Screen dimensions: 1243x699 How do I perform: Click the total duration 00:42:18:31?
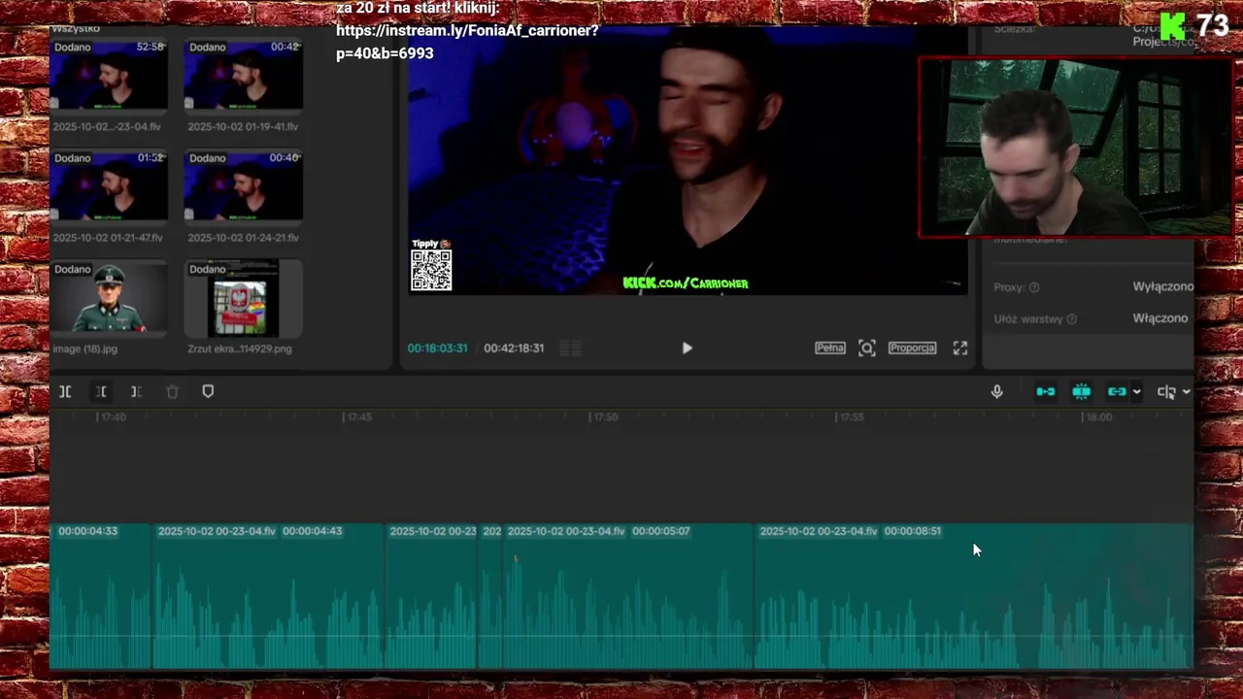point(514,348)
